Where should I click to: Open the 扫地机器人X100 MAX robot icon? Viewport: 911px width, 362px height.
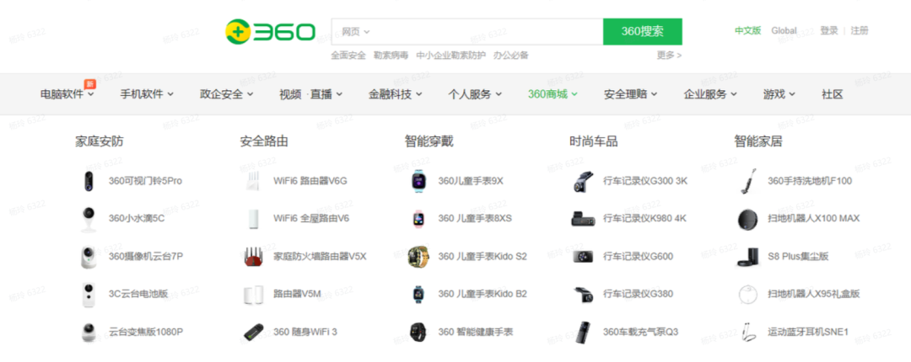(x=747, y=219)
